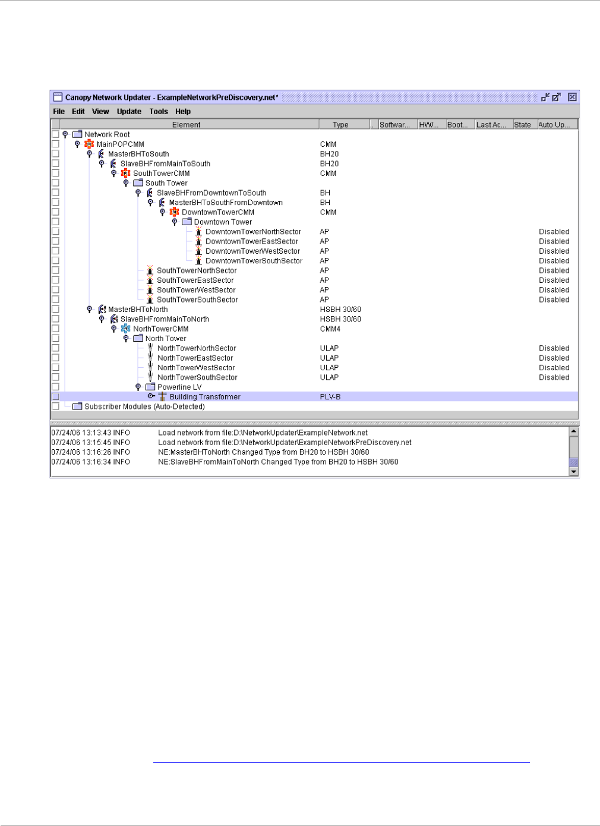Screen dimensions: 600x826
Task: Click the Downtown Tower folder icon
Action: (187, 222)
